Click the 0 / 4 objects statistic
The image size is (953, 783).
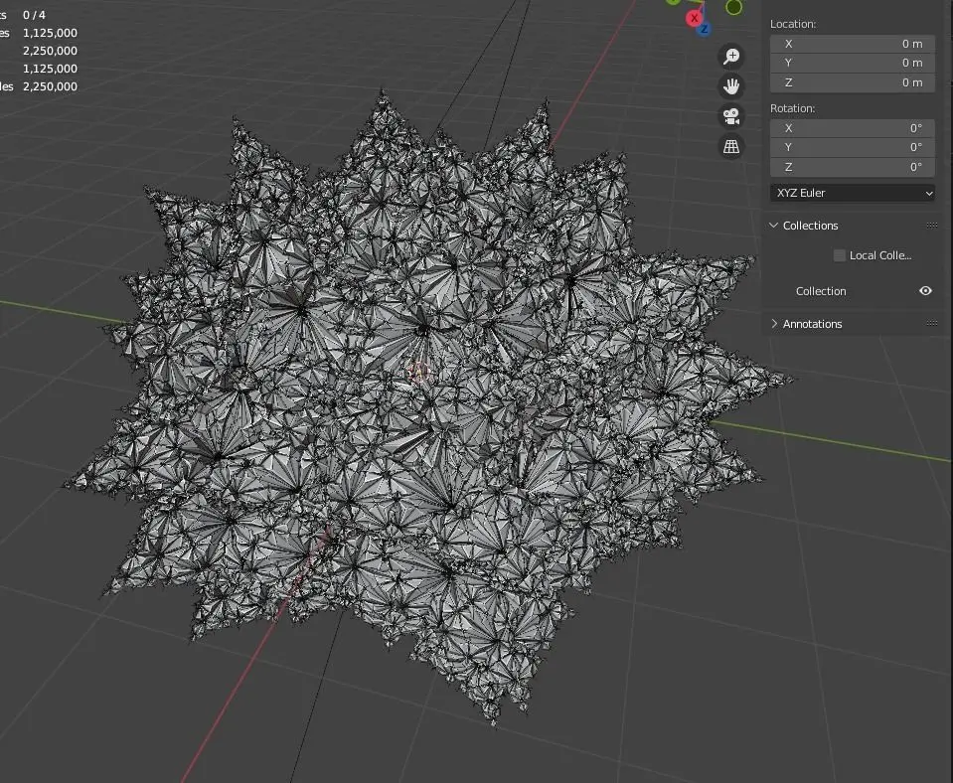[34, 15]
